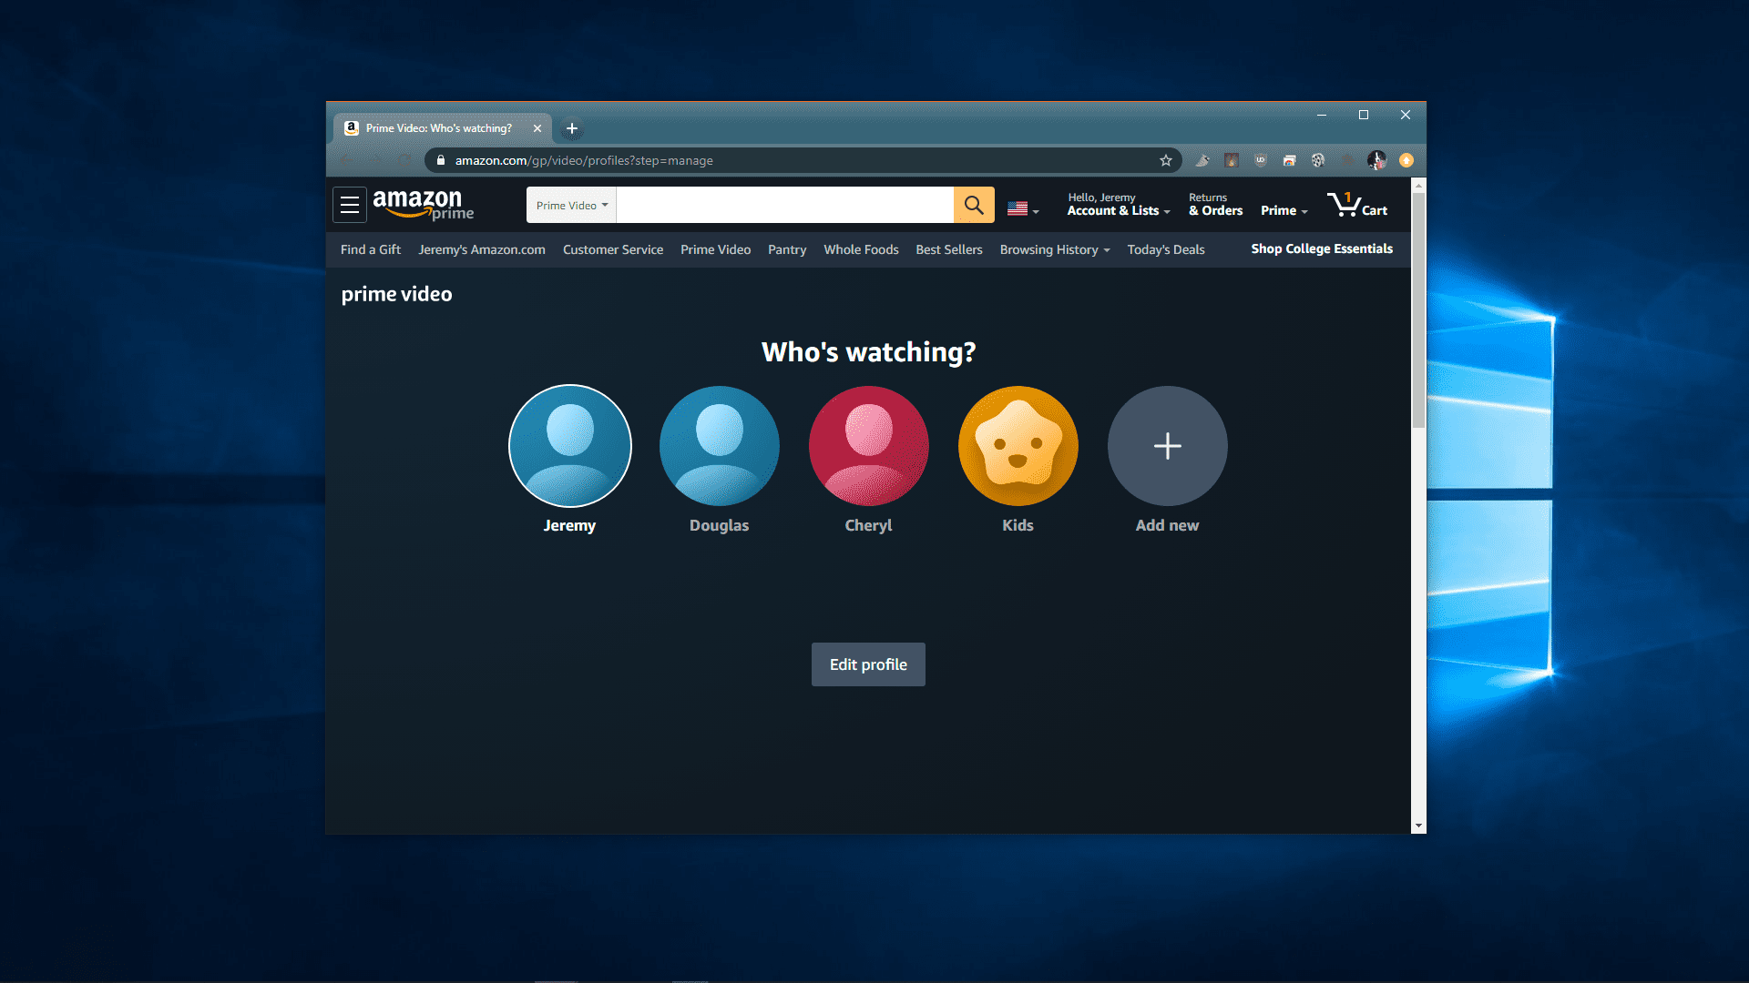This screenshot has height=983, width=1749.
Task: Click the Amazon Prime logo
Action: tap(424, 204)
